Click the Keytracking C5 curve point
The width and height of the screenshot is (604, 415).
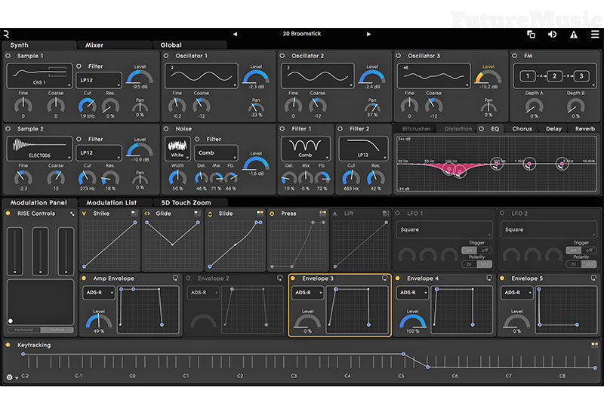coord(403,354)
